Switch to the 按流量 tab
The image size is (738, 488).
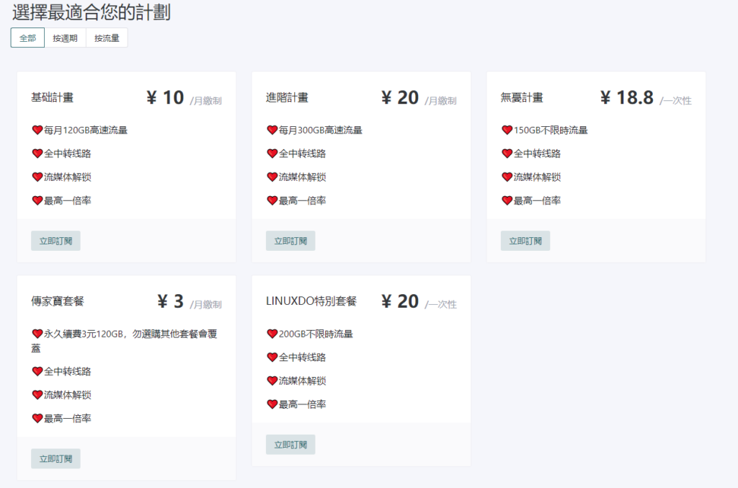(x=107, y=38)
